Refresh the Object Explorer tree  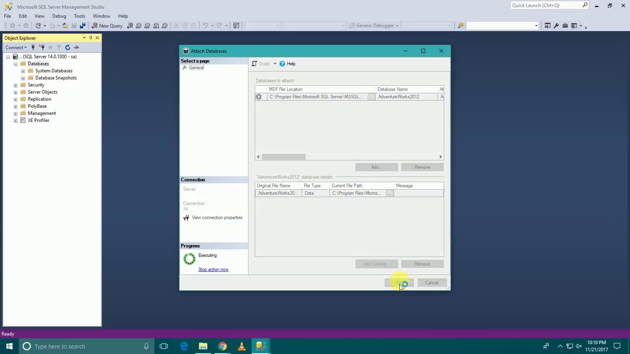(67, 47)
